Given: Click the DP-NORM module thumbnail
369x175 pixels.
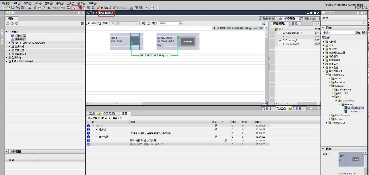Looking at the screenshot, I should tap(187, 42).
